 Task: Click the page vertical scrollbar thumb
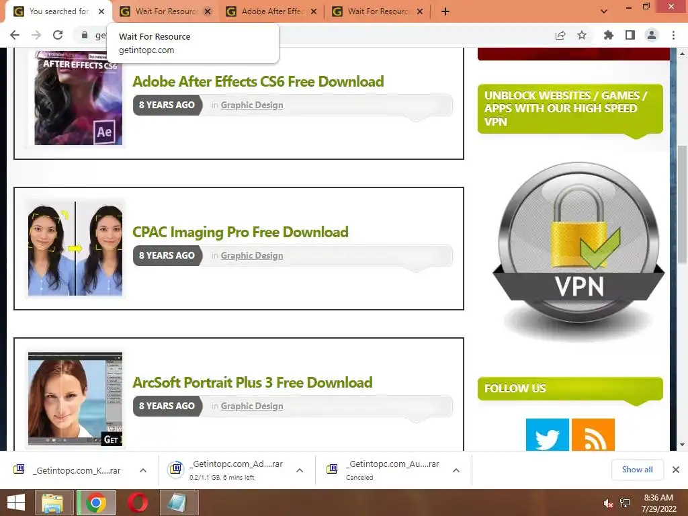(x=682, y=205)
